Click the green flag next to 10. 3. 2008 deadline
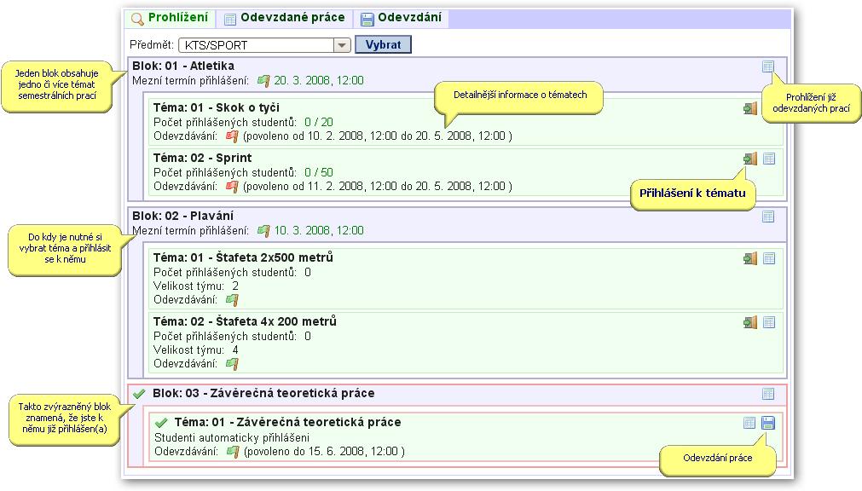 pos(263,231)
